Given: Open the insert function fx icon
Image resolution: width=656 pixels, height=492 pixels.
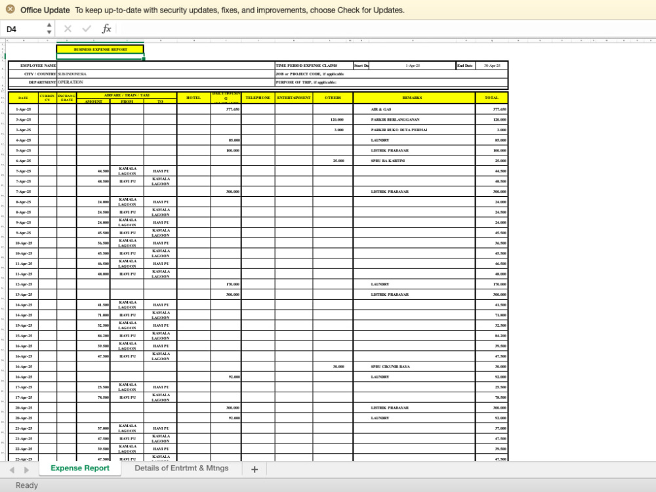Looking at the screenshot, I should click(106, 29).
